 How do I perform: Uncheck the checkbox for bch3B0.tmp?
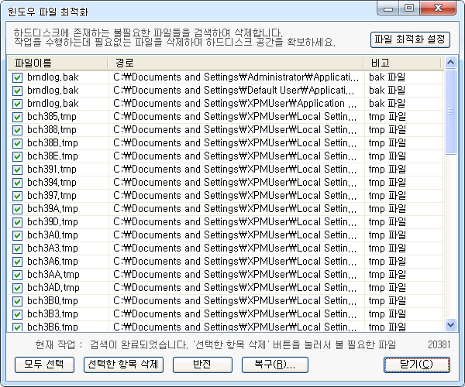point(18,301)
